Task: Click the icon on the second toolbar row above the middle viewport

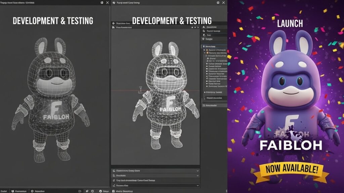Action: pos(113,27)
